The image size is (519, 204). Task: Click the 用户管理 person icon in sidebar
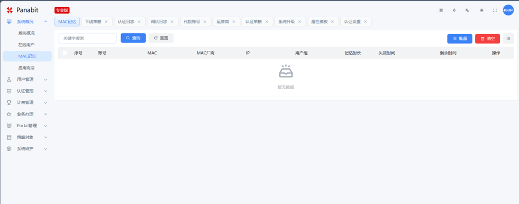pyautogui.click(x=9, y=79)
